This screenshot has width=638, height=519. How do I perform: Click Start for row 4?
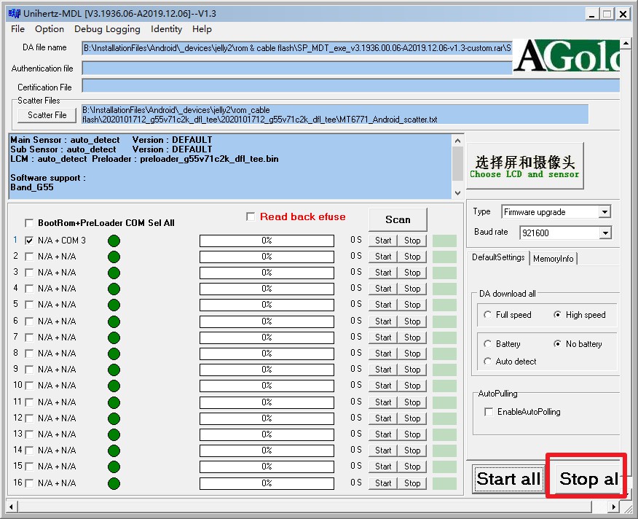[383, 289]
